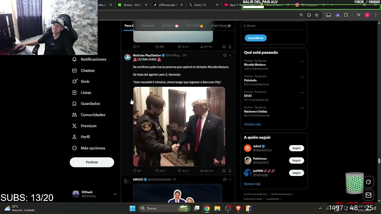The image size is (381, 214).
Task: Open Notificaciones in the X sidebar
Action: (x=89, y=59)
